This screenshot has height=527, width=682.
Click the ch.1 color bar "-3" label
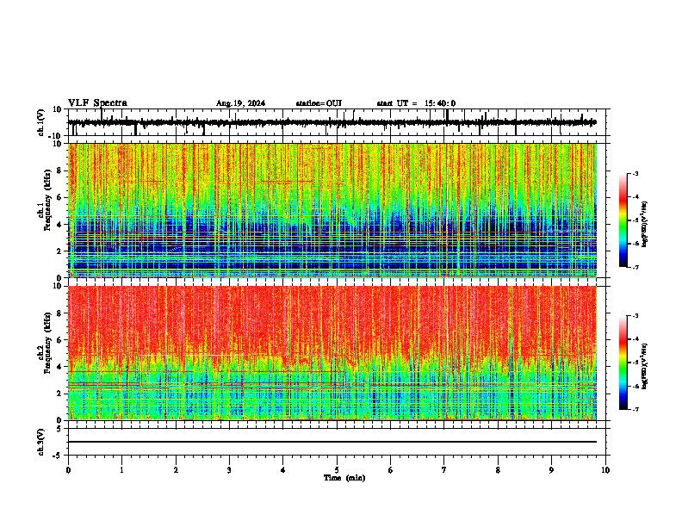[x=635, y=173]
